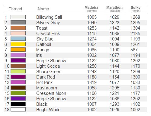Click the Black thread swatch
This screenshot has width=151, height=116.
point(18,104)
